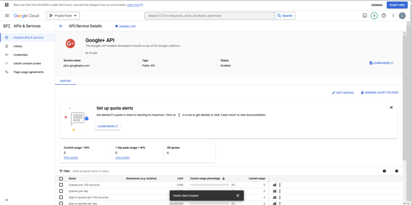Open the ProjetoTeste project selector dropdown

point(63,16)
